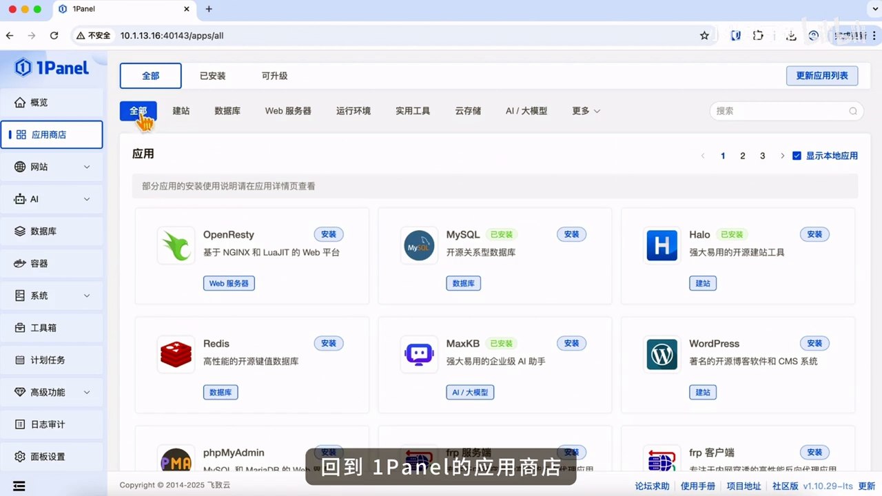Viewport: 882px width, 496px height.
Task: Install Redis with its 安装 button
Action: (x=329, y=343)
